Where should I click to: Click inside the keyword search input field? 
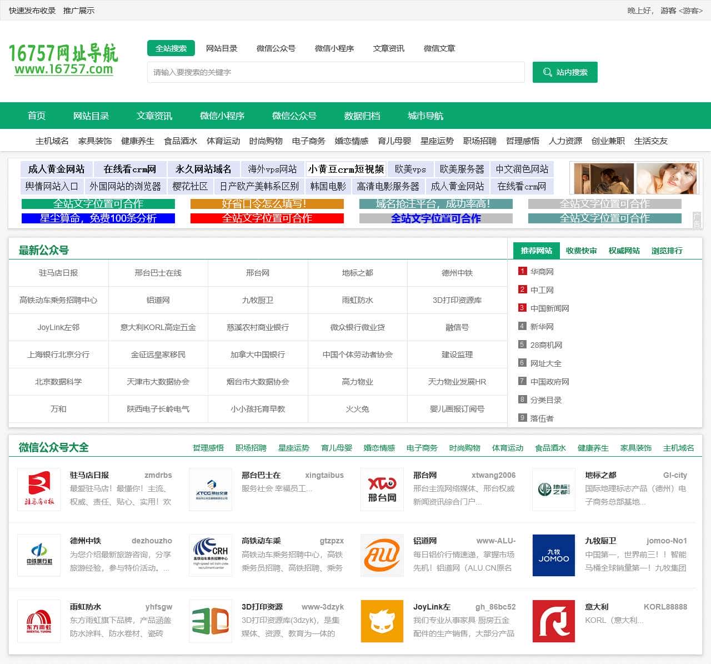point(336,72)
